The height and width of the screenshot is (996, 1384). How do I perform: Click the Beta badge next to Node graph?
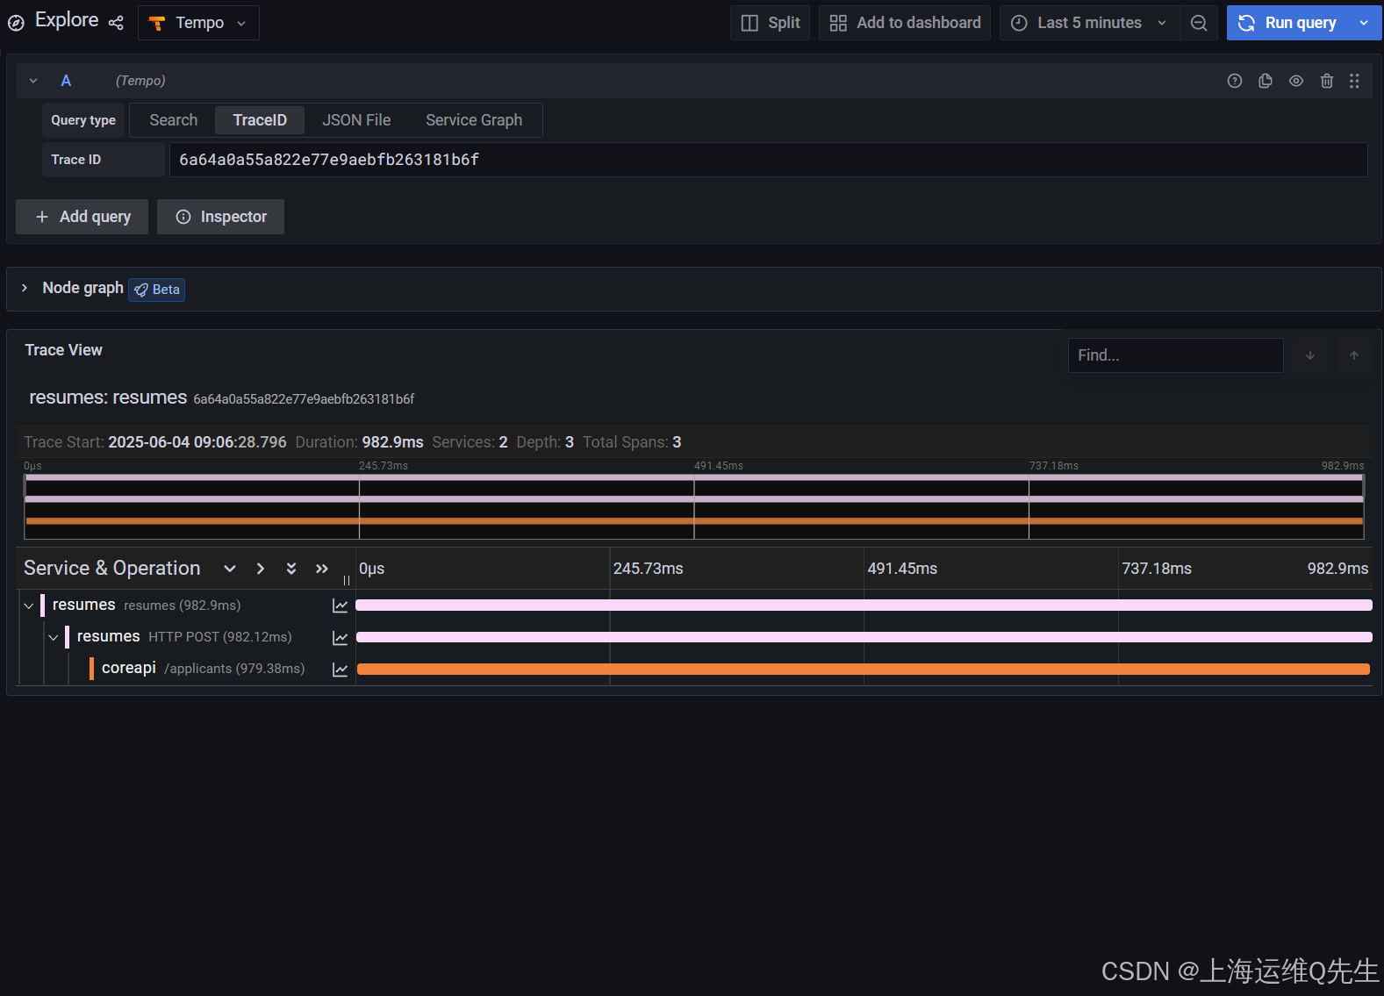pos(157,290)
